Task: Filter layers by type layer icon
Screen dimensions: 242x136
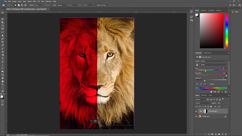Action: [214, 100]
